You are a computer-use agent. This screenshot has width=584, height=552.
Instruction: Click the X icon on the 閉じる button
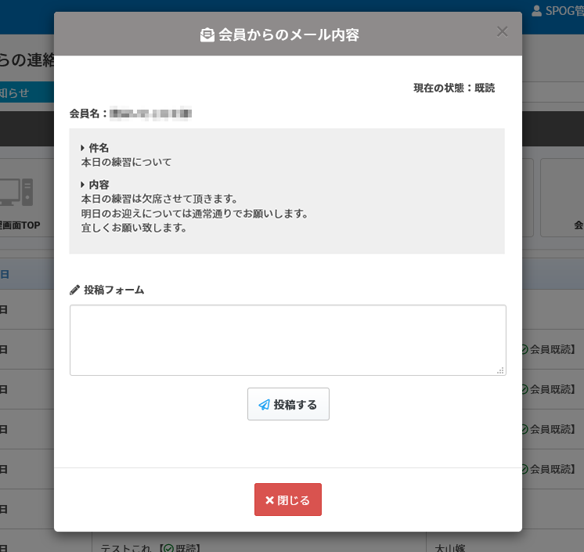tap(269, 500)
